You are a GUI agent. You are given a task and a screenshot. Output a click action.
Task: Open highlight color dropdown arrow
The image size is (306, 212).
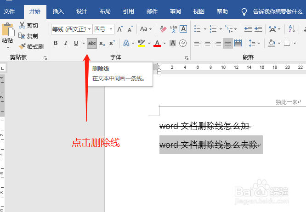[x=149, y=43]
